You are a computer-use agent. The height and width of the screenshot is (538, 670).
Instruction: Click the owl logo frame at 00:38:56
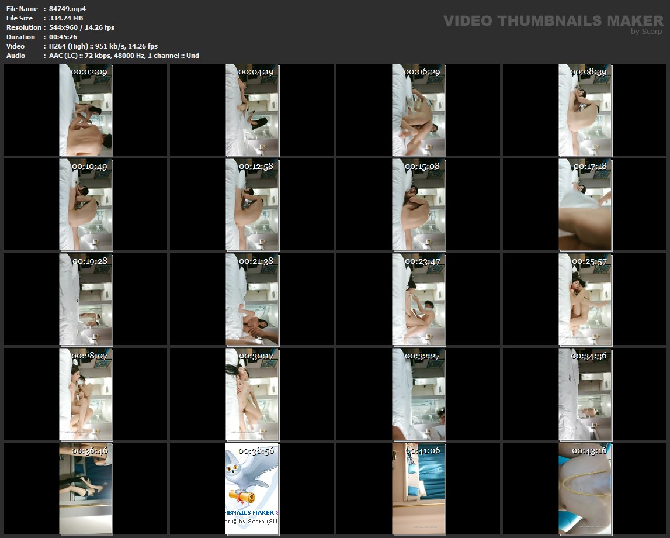(x=252, y=489)
